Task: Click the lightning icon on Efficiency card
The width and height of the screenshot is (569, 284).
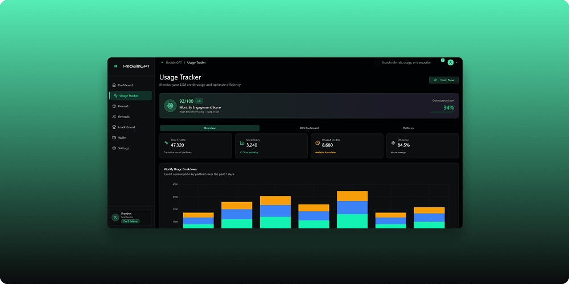Action: [x=393, y=143]
